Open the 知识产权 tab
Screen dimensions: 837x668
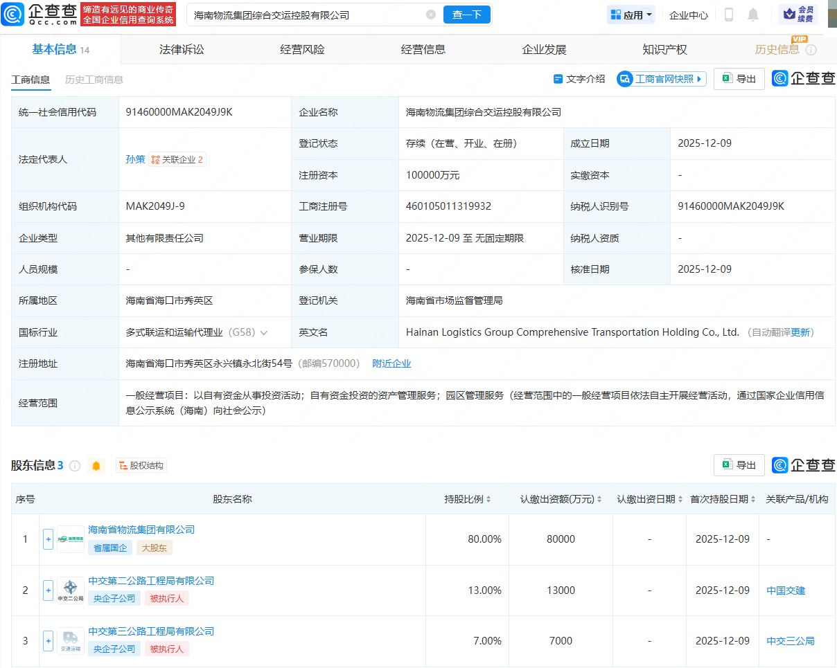(x=664, y=50)
